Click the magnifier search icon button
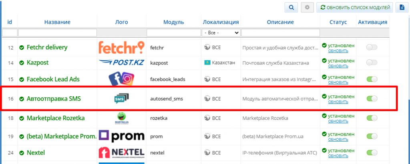Screen dimensions: 410x164 [291, 8]
